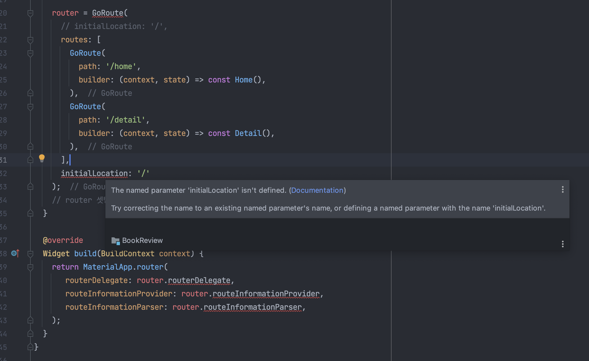Click fold end marker on line 26
The image size is (589, 361).
pos(30,93)
